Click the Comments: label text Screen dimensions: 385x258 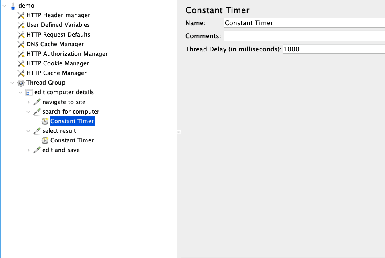point(203,36)
